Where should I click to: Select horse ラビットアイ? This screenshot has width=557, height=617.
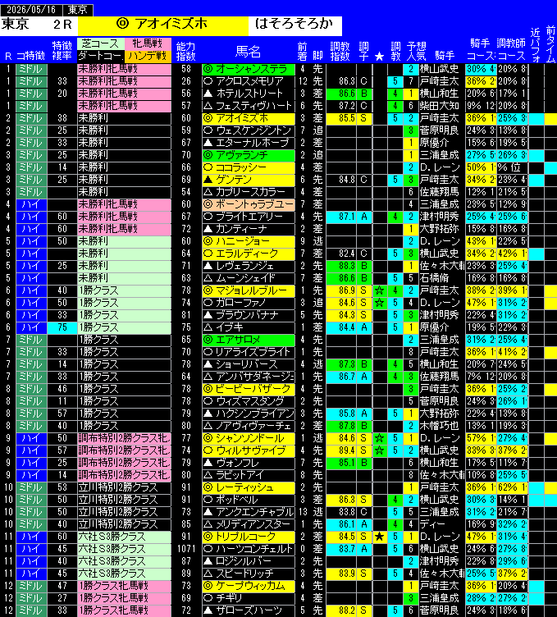pyautogui.click(x=249, y=475)
